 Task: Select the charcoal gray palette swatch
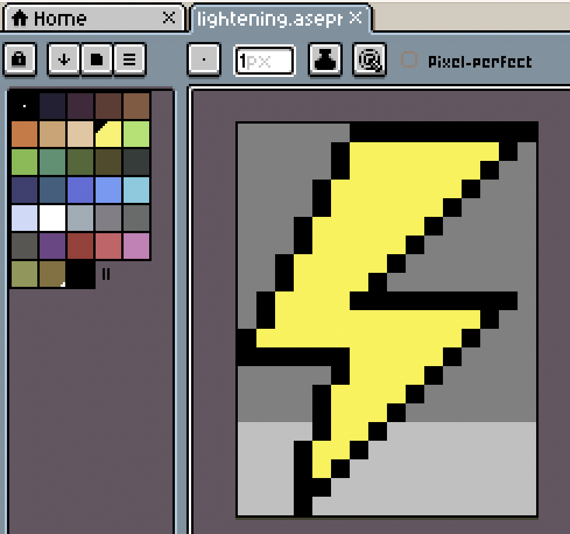click(24, 246)
